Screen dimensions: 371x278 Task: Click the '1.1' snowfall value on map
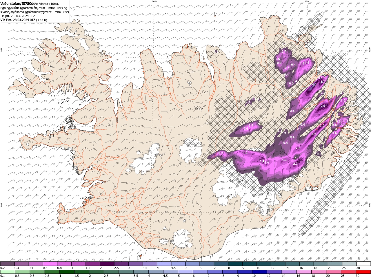pos(345,120)
